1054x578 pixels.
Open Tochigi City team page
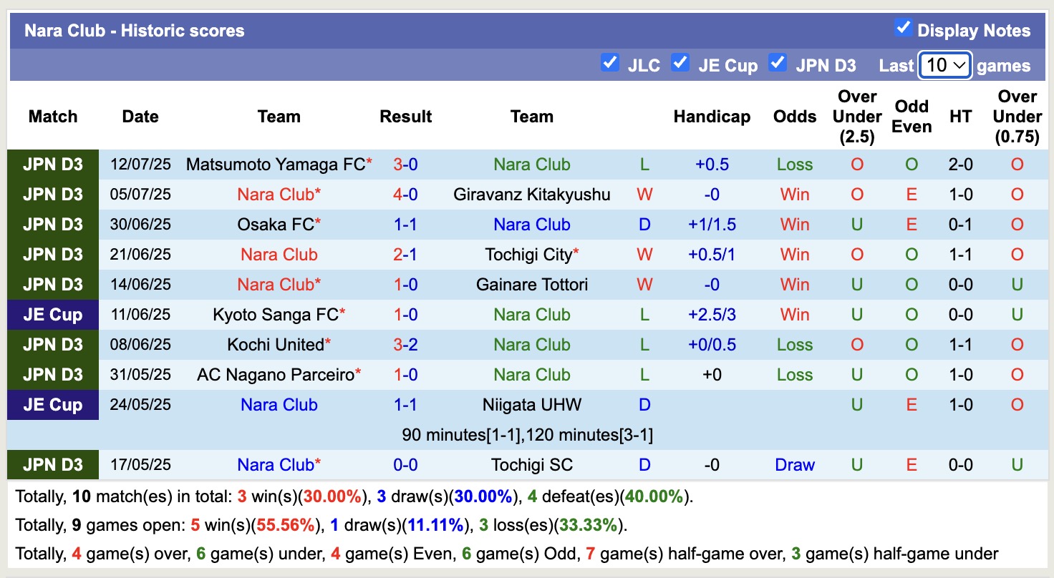pyautogui.click(x=528, y=255)
